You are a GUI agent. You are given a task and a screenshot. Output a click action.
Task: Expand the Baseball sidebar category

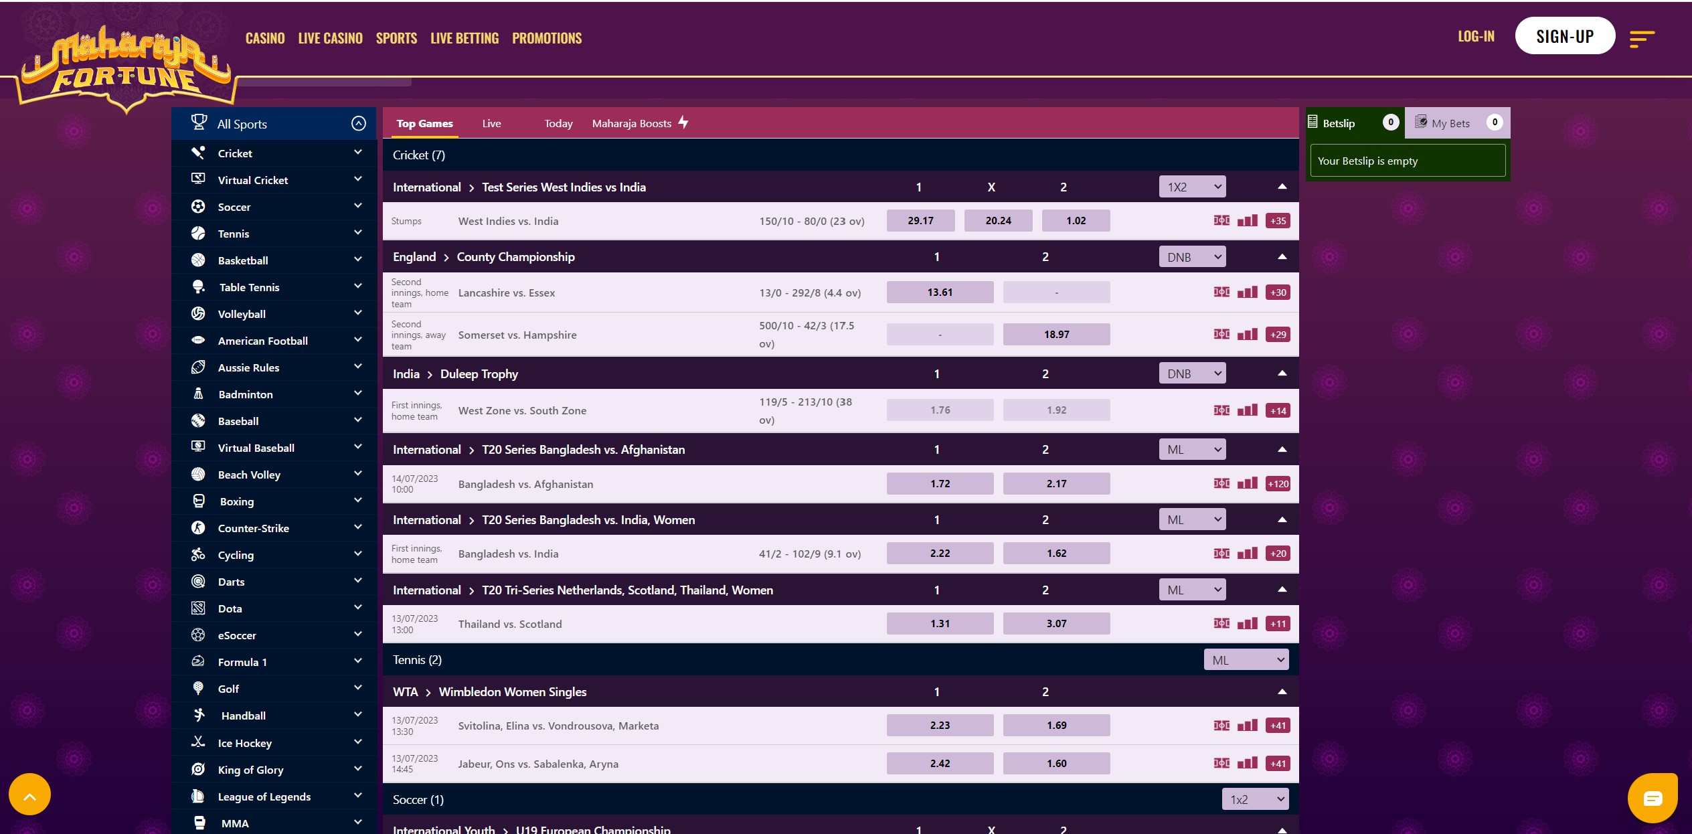(x=358, y=420)
